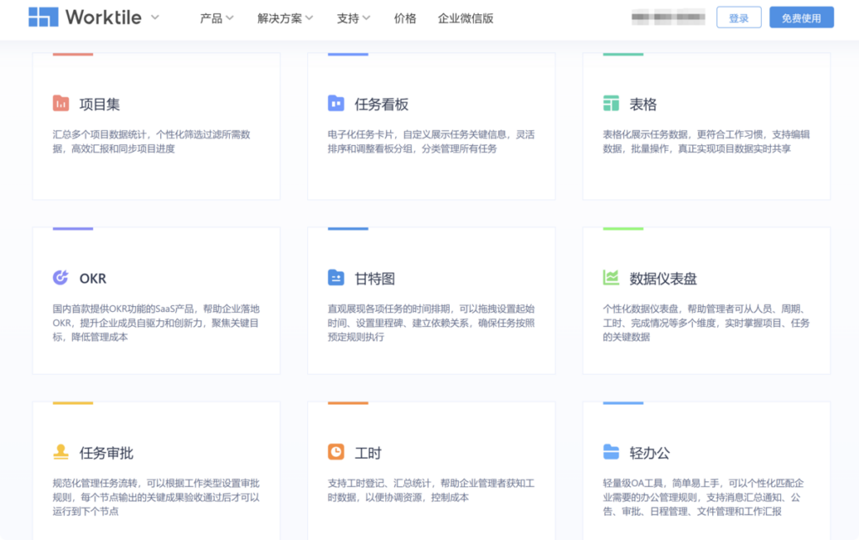Click the 登录 login button
859x540 pixels.
739,17
